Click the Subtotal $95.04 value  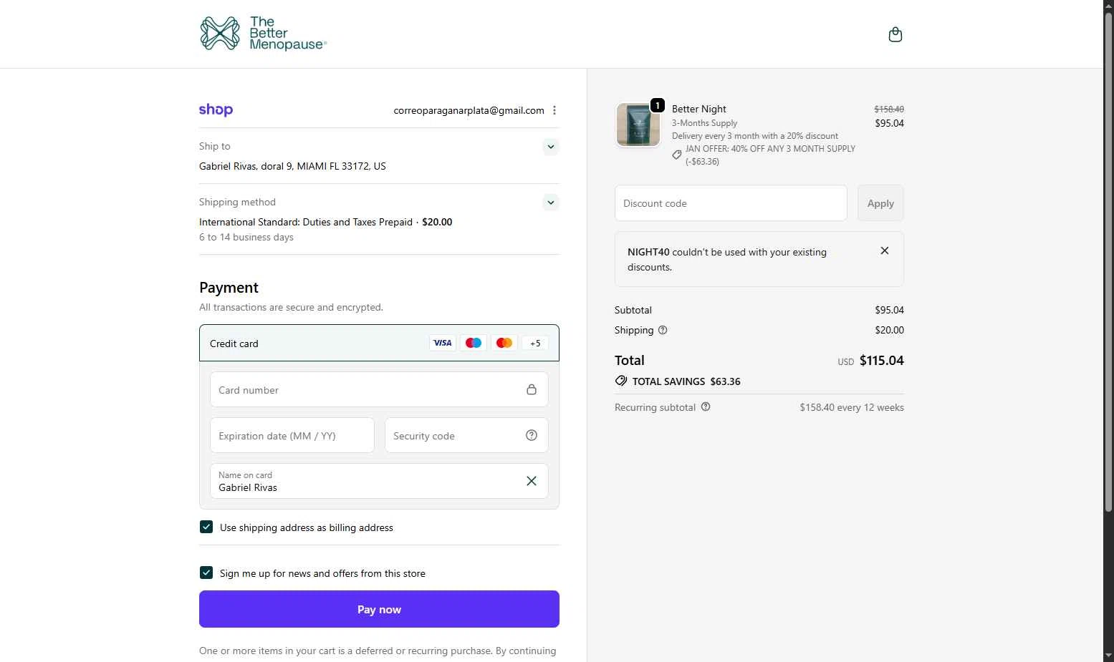pos(889,310)
